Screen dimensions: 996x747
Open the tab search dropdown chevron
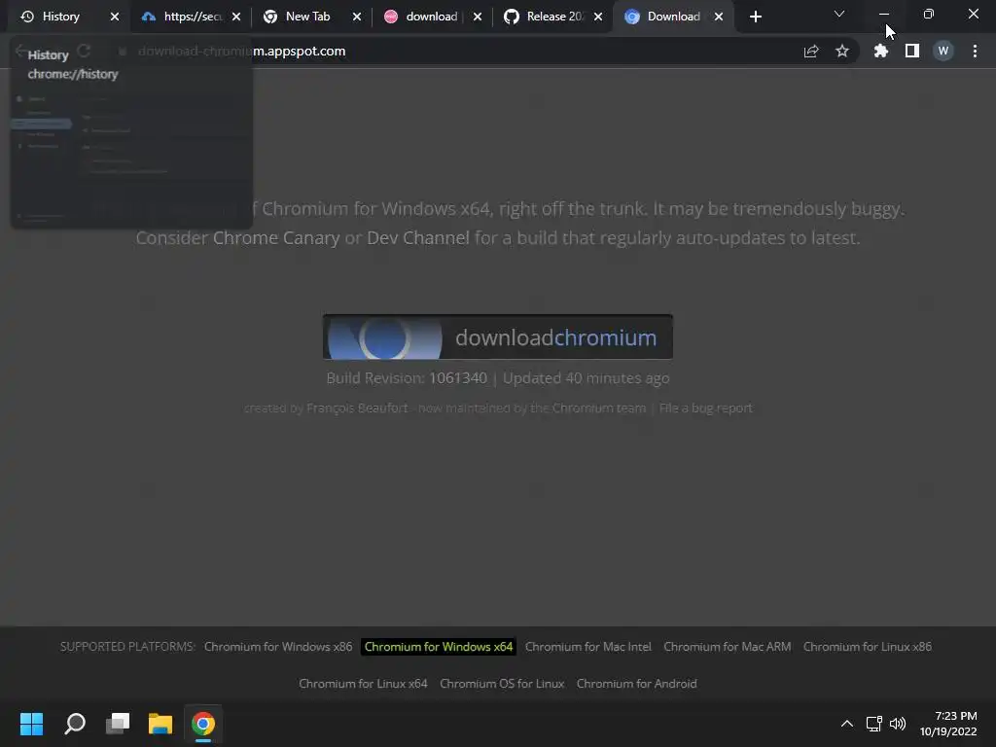(839, 14)
